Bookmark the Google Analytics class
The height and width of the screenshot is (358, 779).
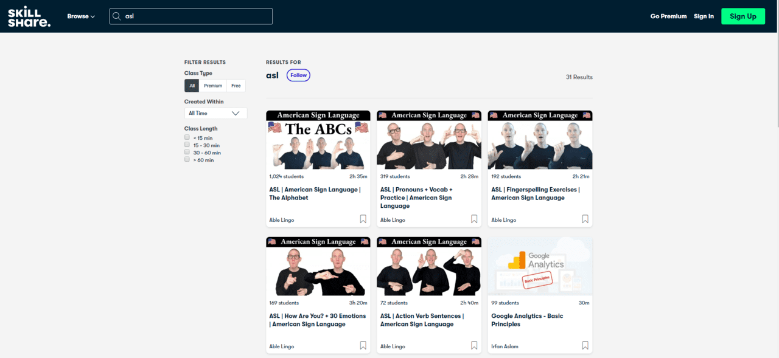[585, 345]
